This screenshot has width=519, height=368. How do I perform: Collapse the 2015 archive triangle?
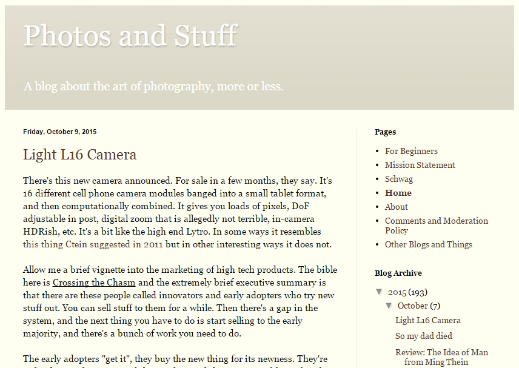click(380, 292)
